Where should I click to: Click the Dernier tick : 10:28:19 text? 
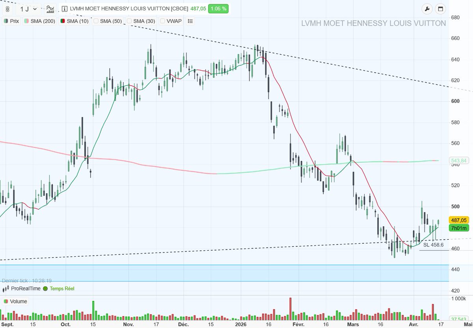[27, 281]
